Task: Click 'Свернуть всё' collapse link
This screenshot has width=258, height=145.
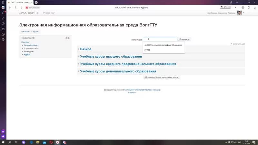Action: 238,44
